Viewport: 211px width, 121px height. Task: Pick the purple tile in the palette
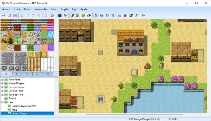pos(51,48)
